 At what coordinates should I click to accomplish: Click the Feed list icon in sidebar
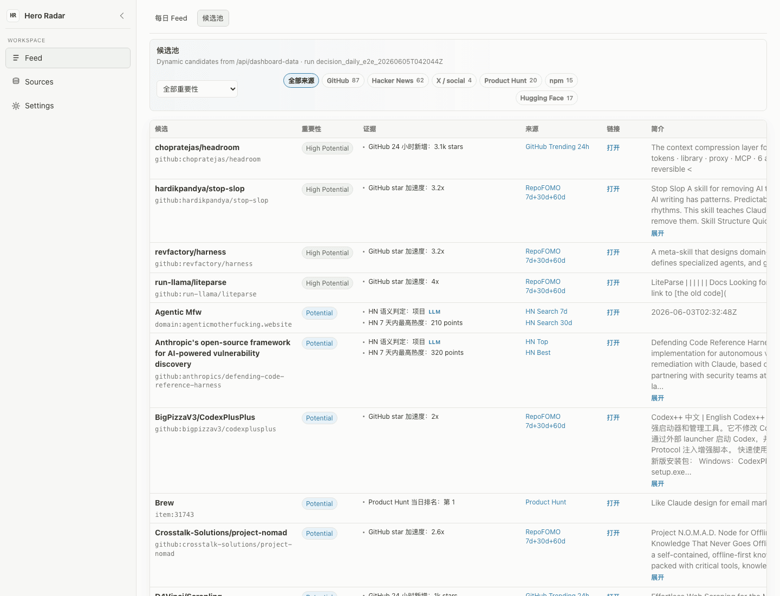point(16,58)
